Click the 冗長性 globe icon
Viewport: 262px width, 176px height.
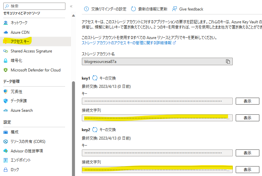(x=6, y=91)
